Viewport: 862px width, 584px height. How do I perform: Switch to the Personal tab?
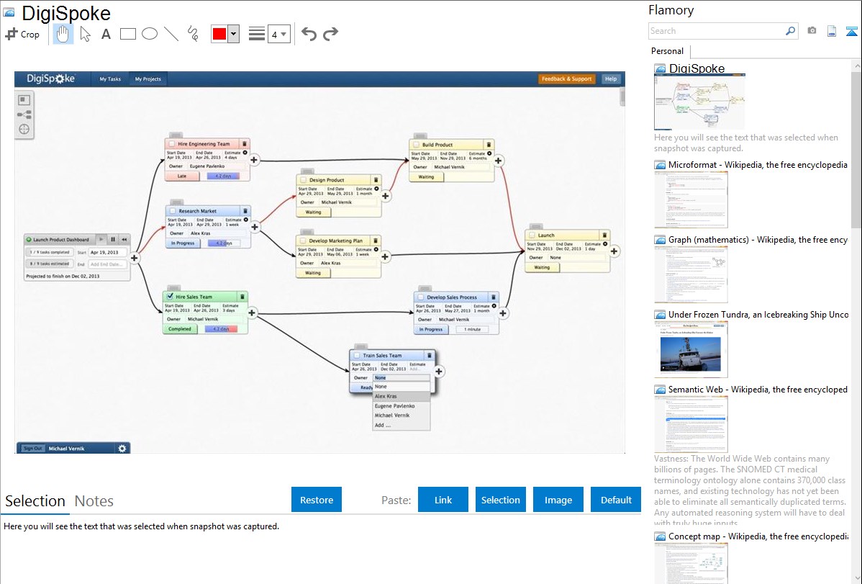[668, 51]
